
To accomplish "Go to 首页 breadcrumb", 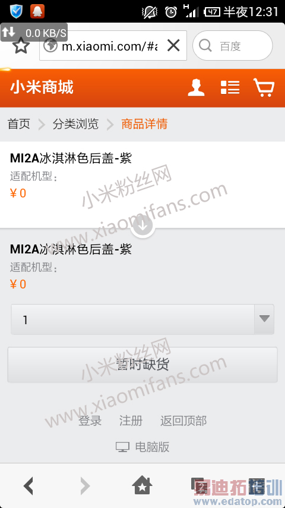I will [19, 124].
